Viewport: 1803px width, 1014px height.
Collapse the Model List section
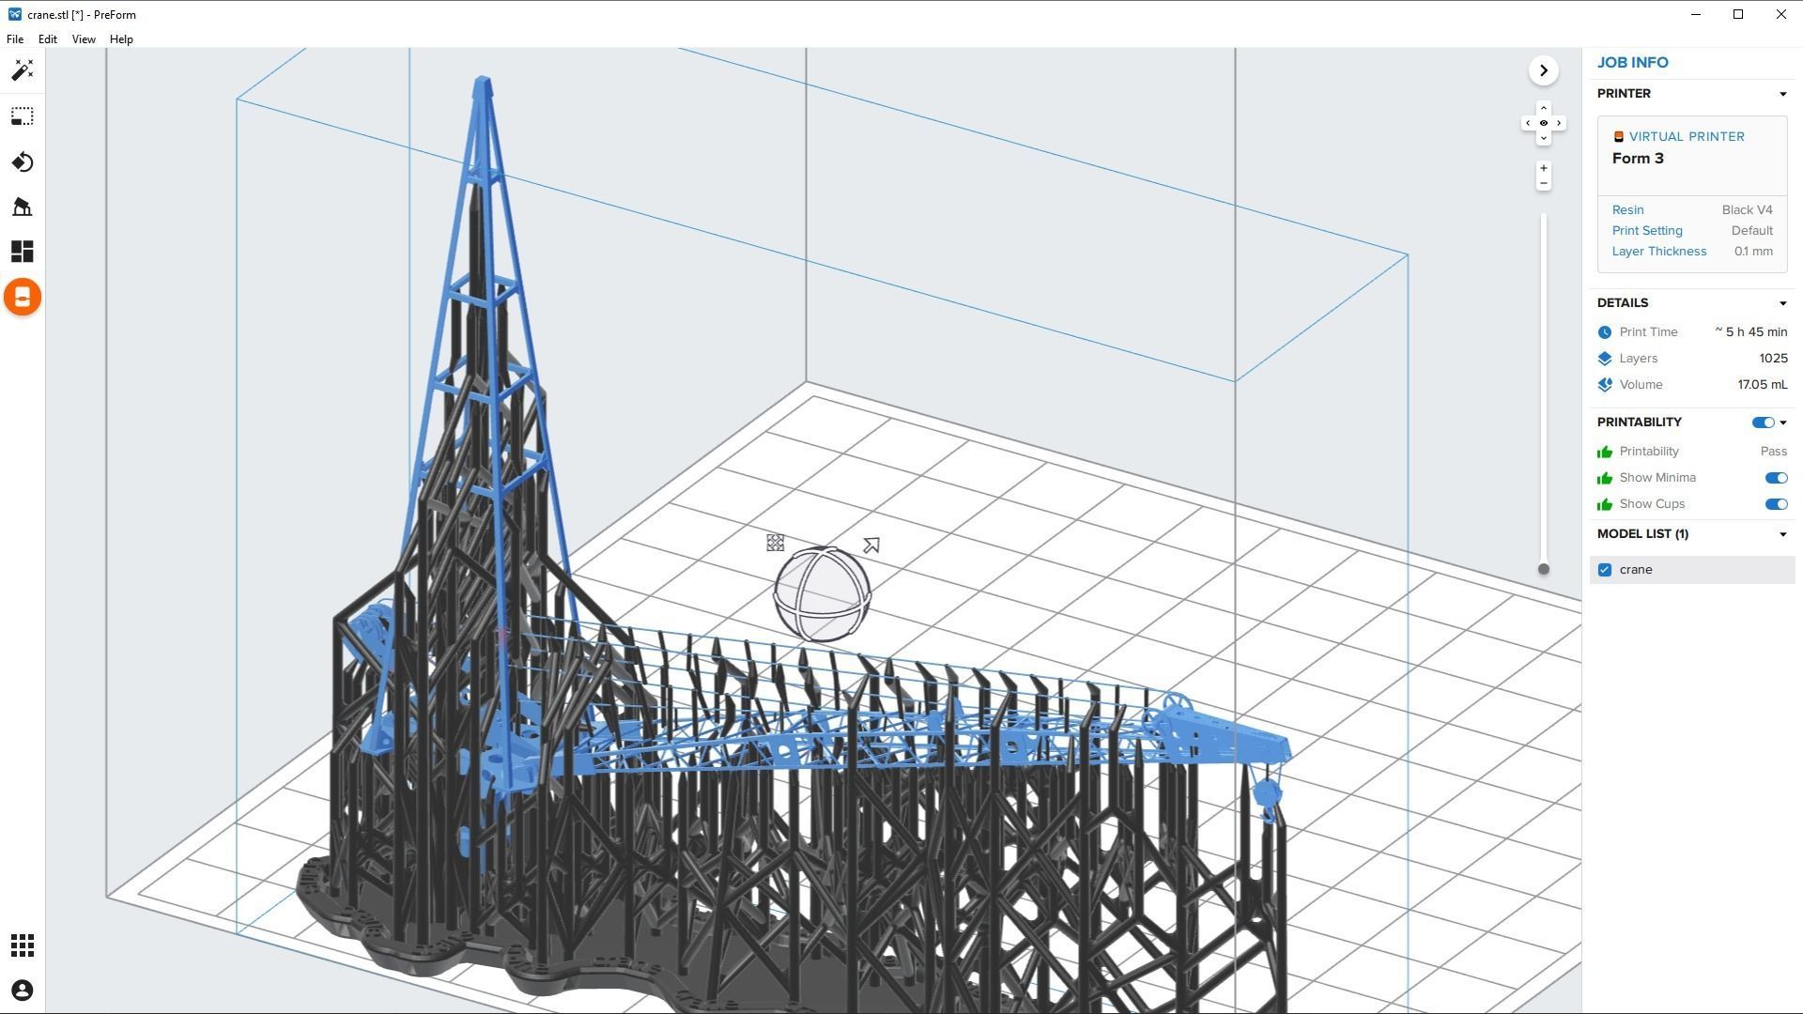pyautogui.click(x=1782, y=534)
